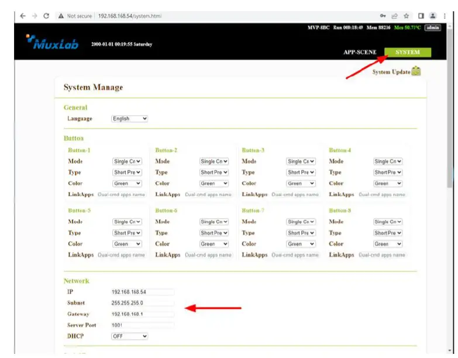Viewport: 458px width, 358px height.
Task: Click the Button-1 LinkApps input field
Action: point(121,194)
